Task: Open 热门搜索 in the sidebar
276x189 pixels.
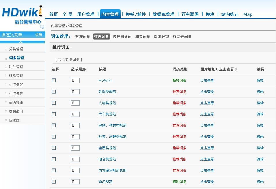Action: tap(16, 93)
